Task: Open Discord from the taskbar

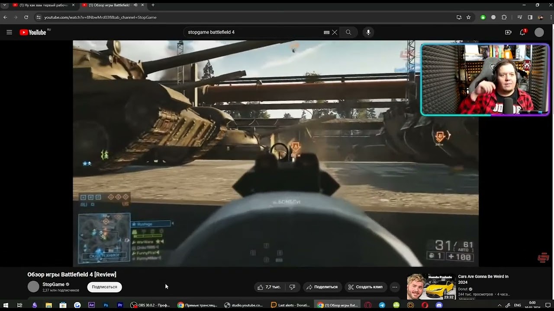Action: [439, 305]
